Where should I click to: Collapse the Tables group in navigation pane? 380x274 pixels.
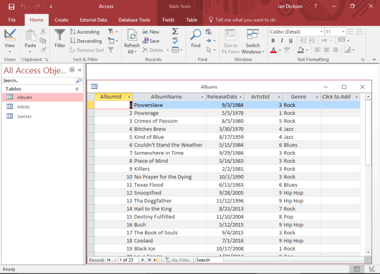[77, 88]
